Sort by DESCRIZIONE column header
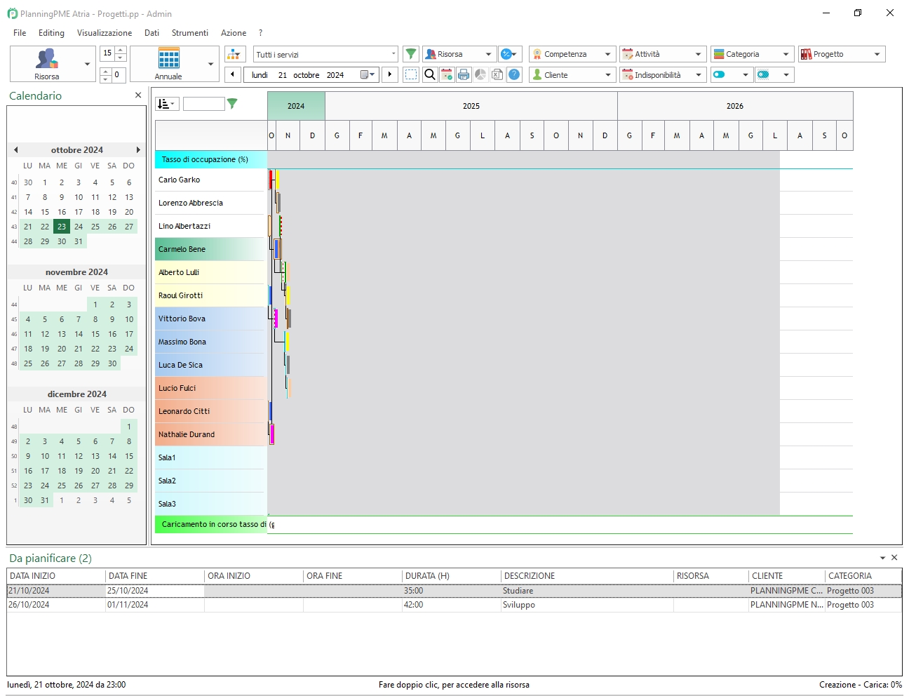This screenshot has height=696, width=909. coord(587,576)
